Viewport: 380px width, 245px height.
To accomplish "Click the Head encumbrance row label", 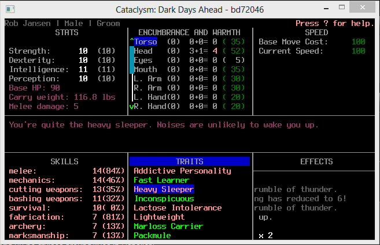I will [x=143, y=51].
